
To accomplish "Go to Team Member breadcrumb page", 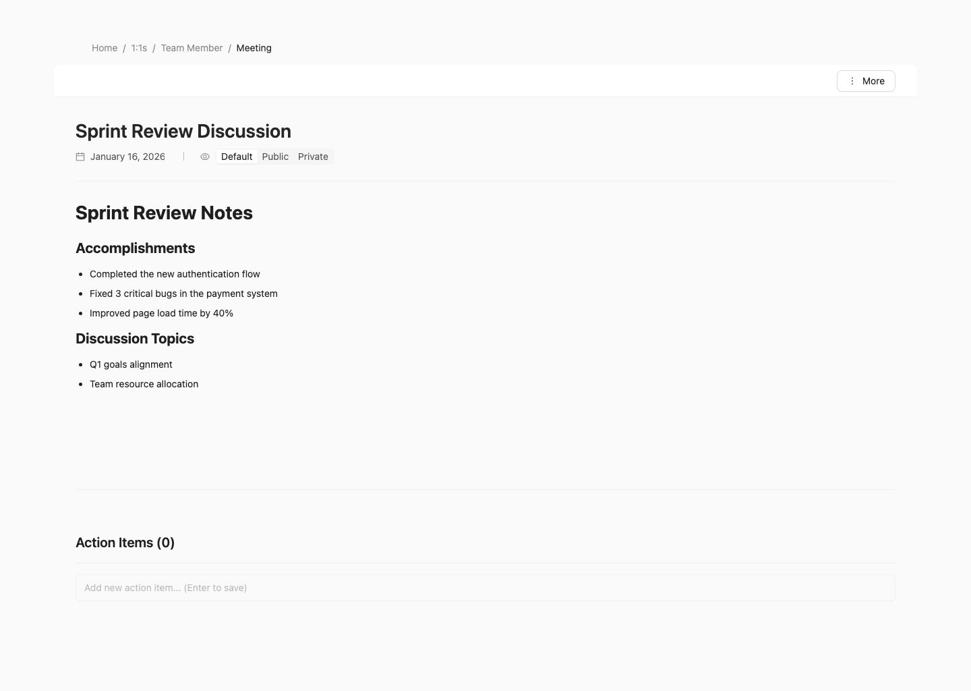I will [192, 48].
